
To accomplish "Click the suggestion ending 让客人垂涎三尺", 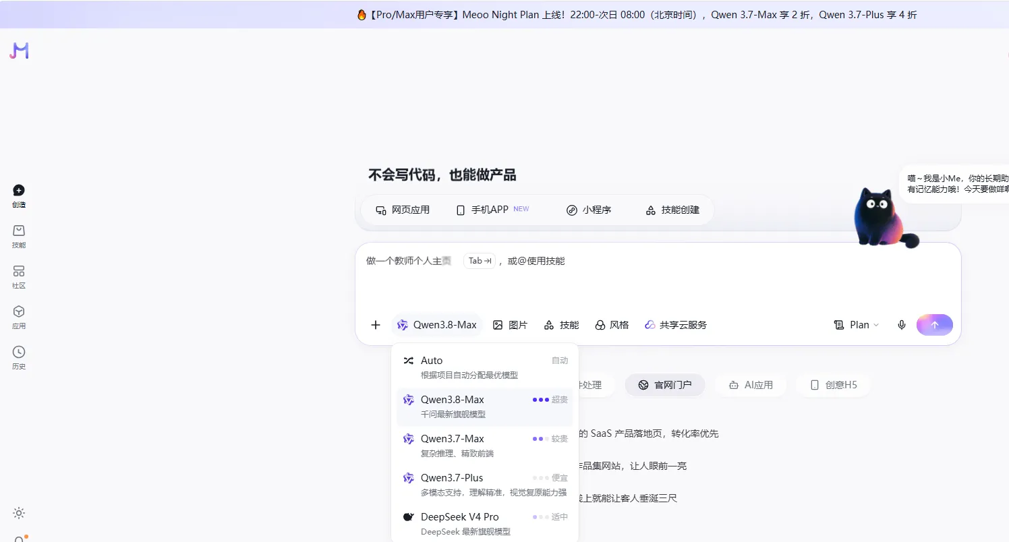I will (628, 498).
